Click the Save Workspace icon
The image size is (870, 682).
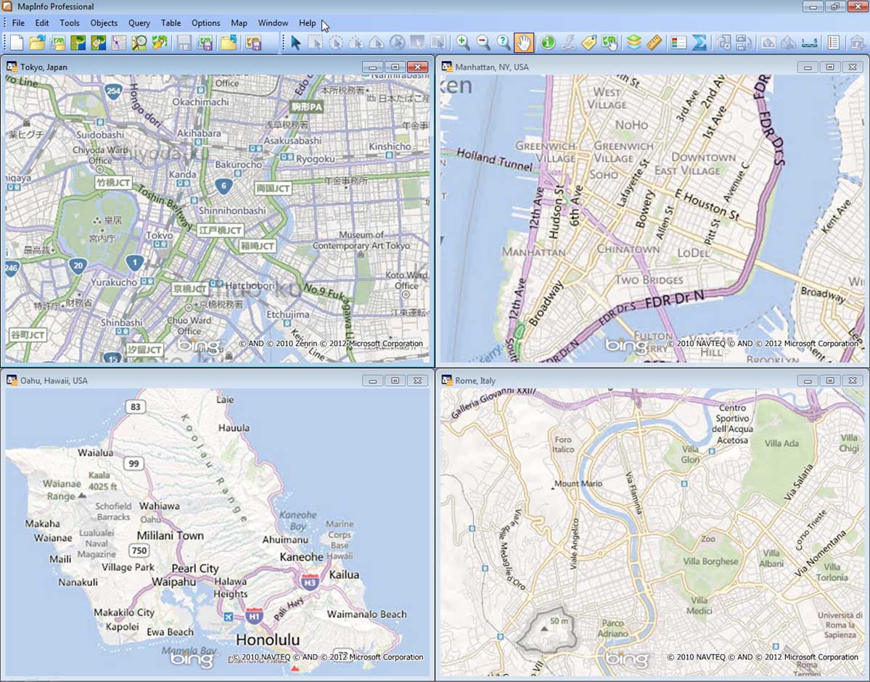coord(205,43)
